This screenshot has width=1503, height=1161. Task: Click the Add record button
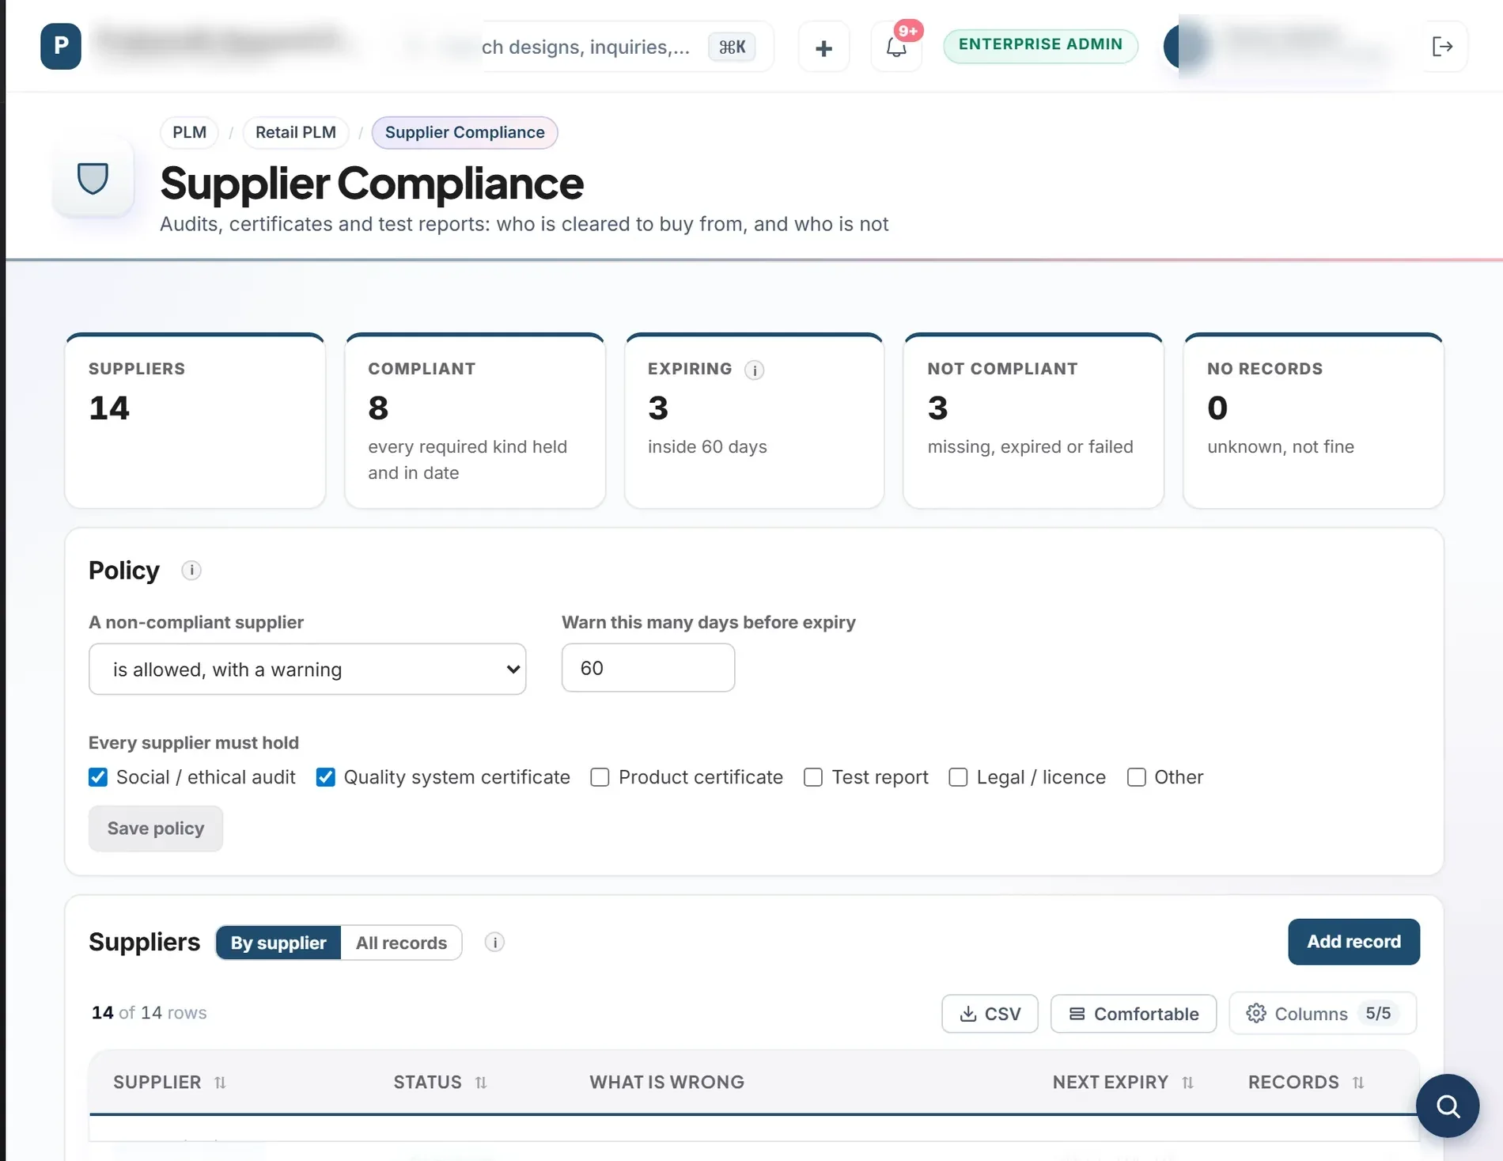[x=1353, y=941]
